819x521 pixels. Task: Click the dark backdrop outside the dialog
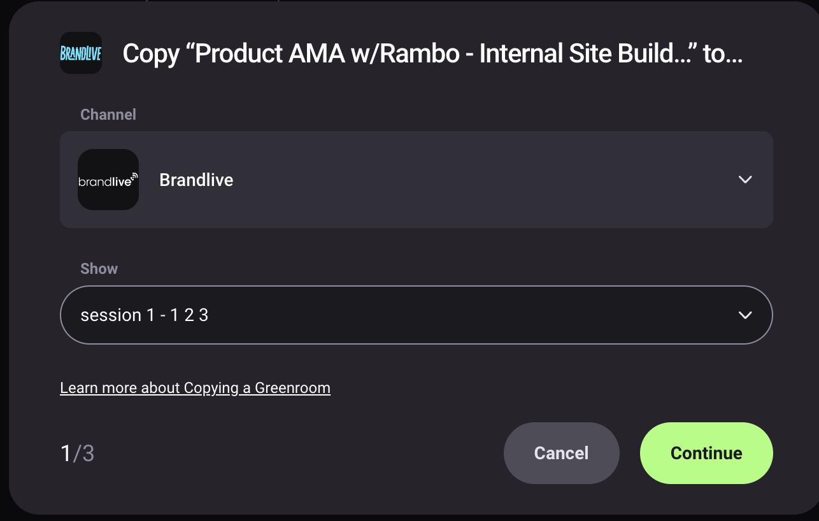tap(4, 255)
